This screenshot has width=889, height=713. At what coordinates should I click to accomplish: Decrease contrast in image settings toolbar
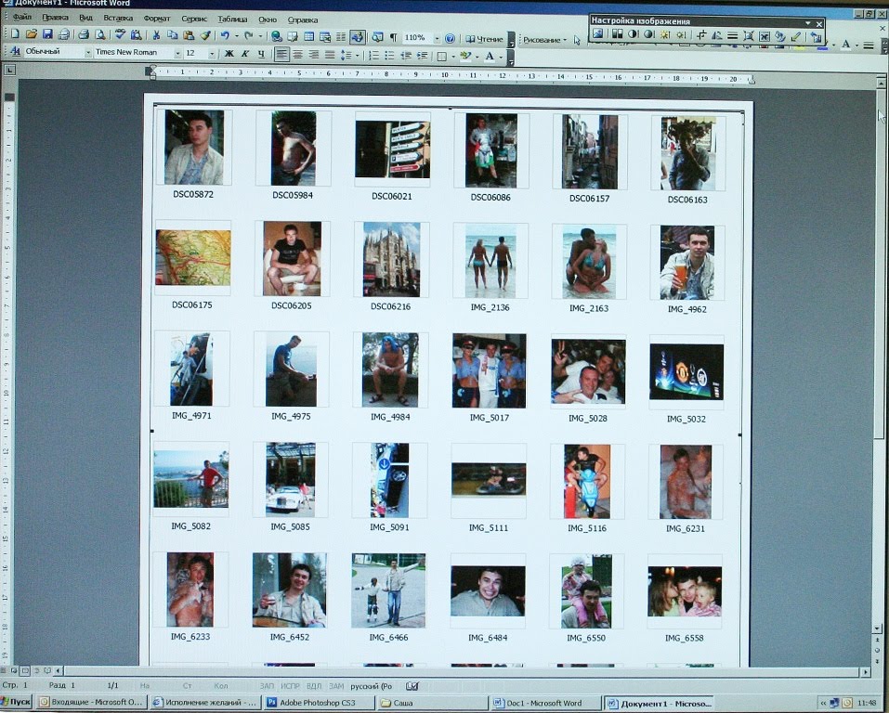tap(648, 34)
